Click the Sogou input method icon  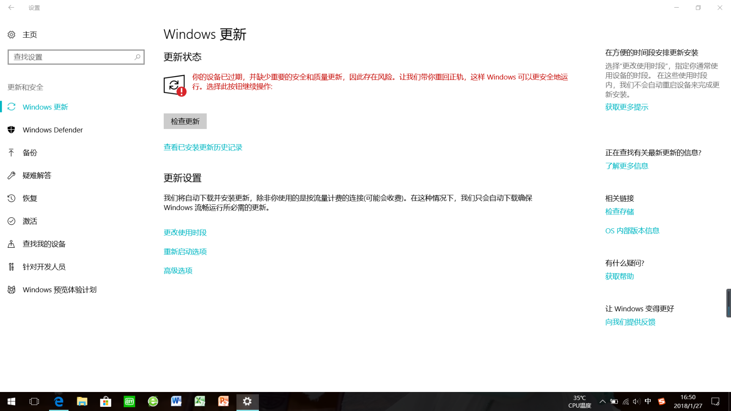662,401
